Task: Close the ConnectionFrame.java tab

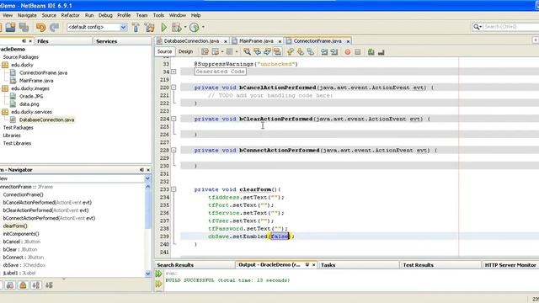Action: tap(348, 41)
